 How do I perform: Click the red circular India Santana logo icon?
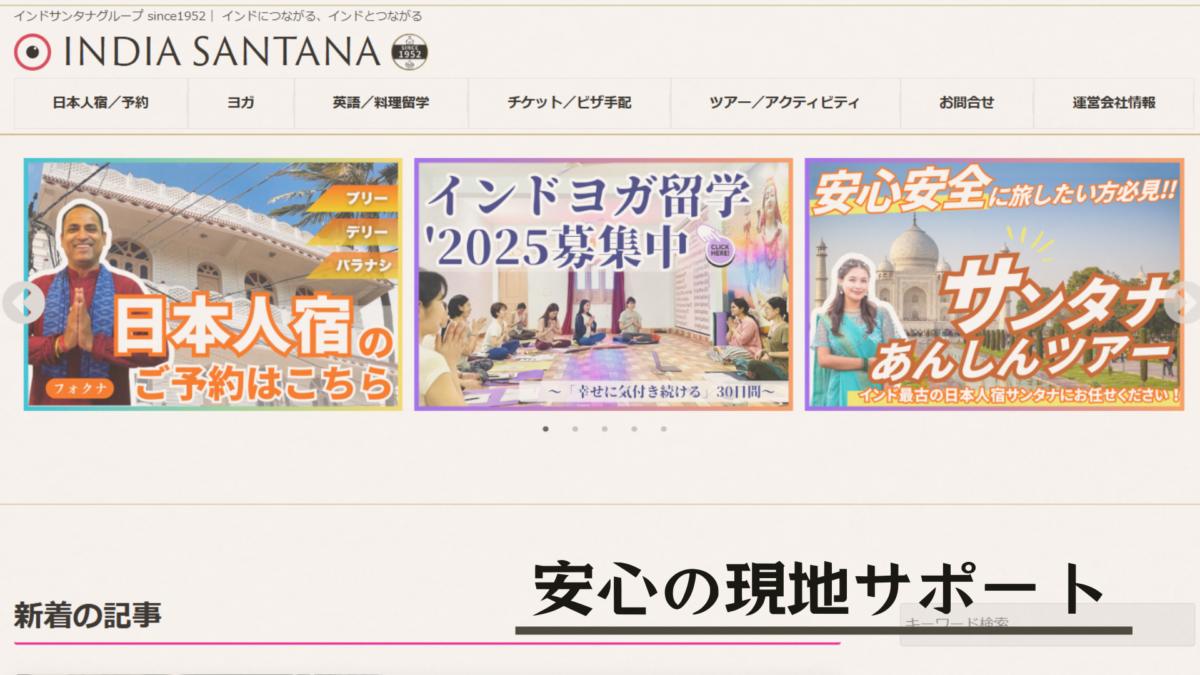click(x=32, y=52)
